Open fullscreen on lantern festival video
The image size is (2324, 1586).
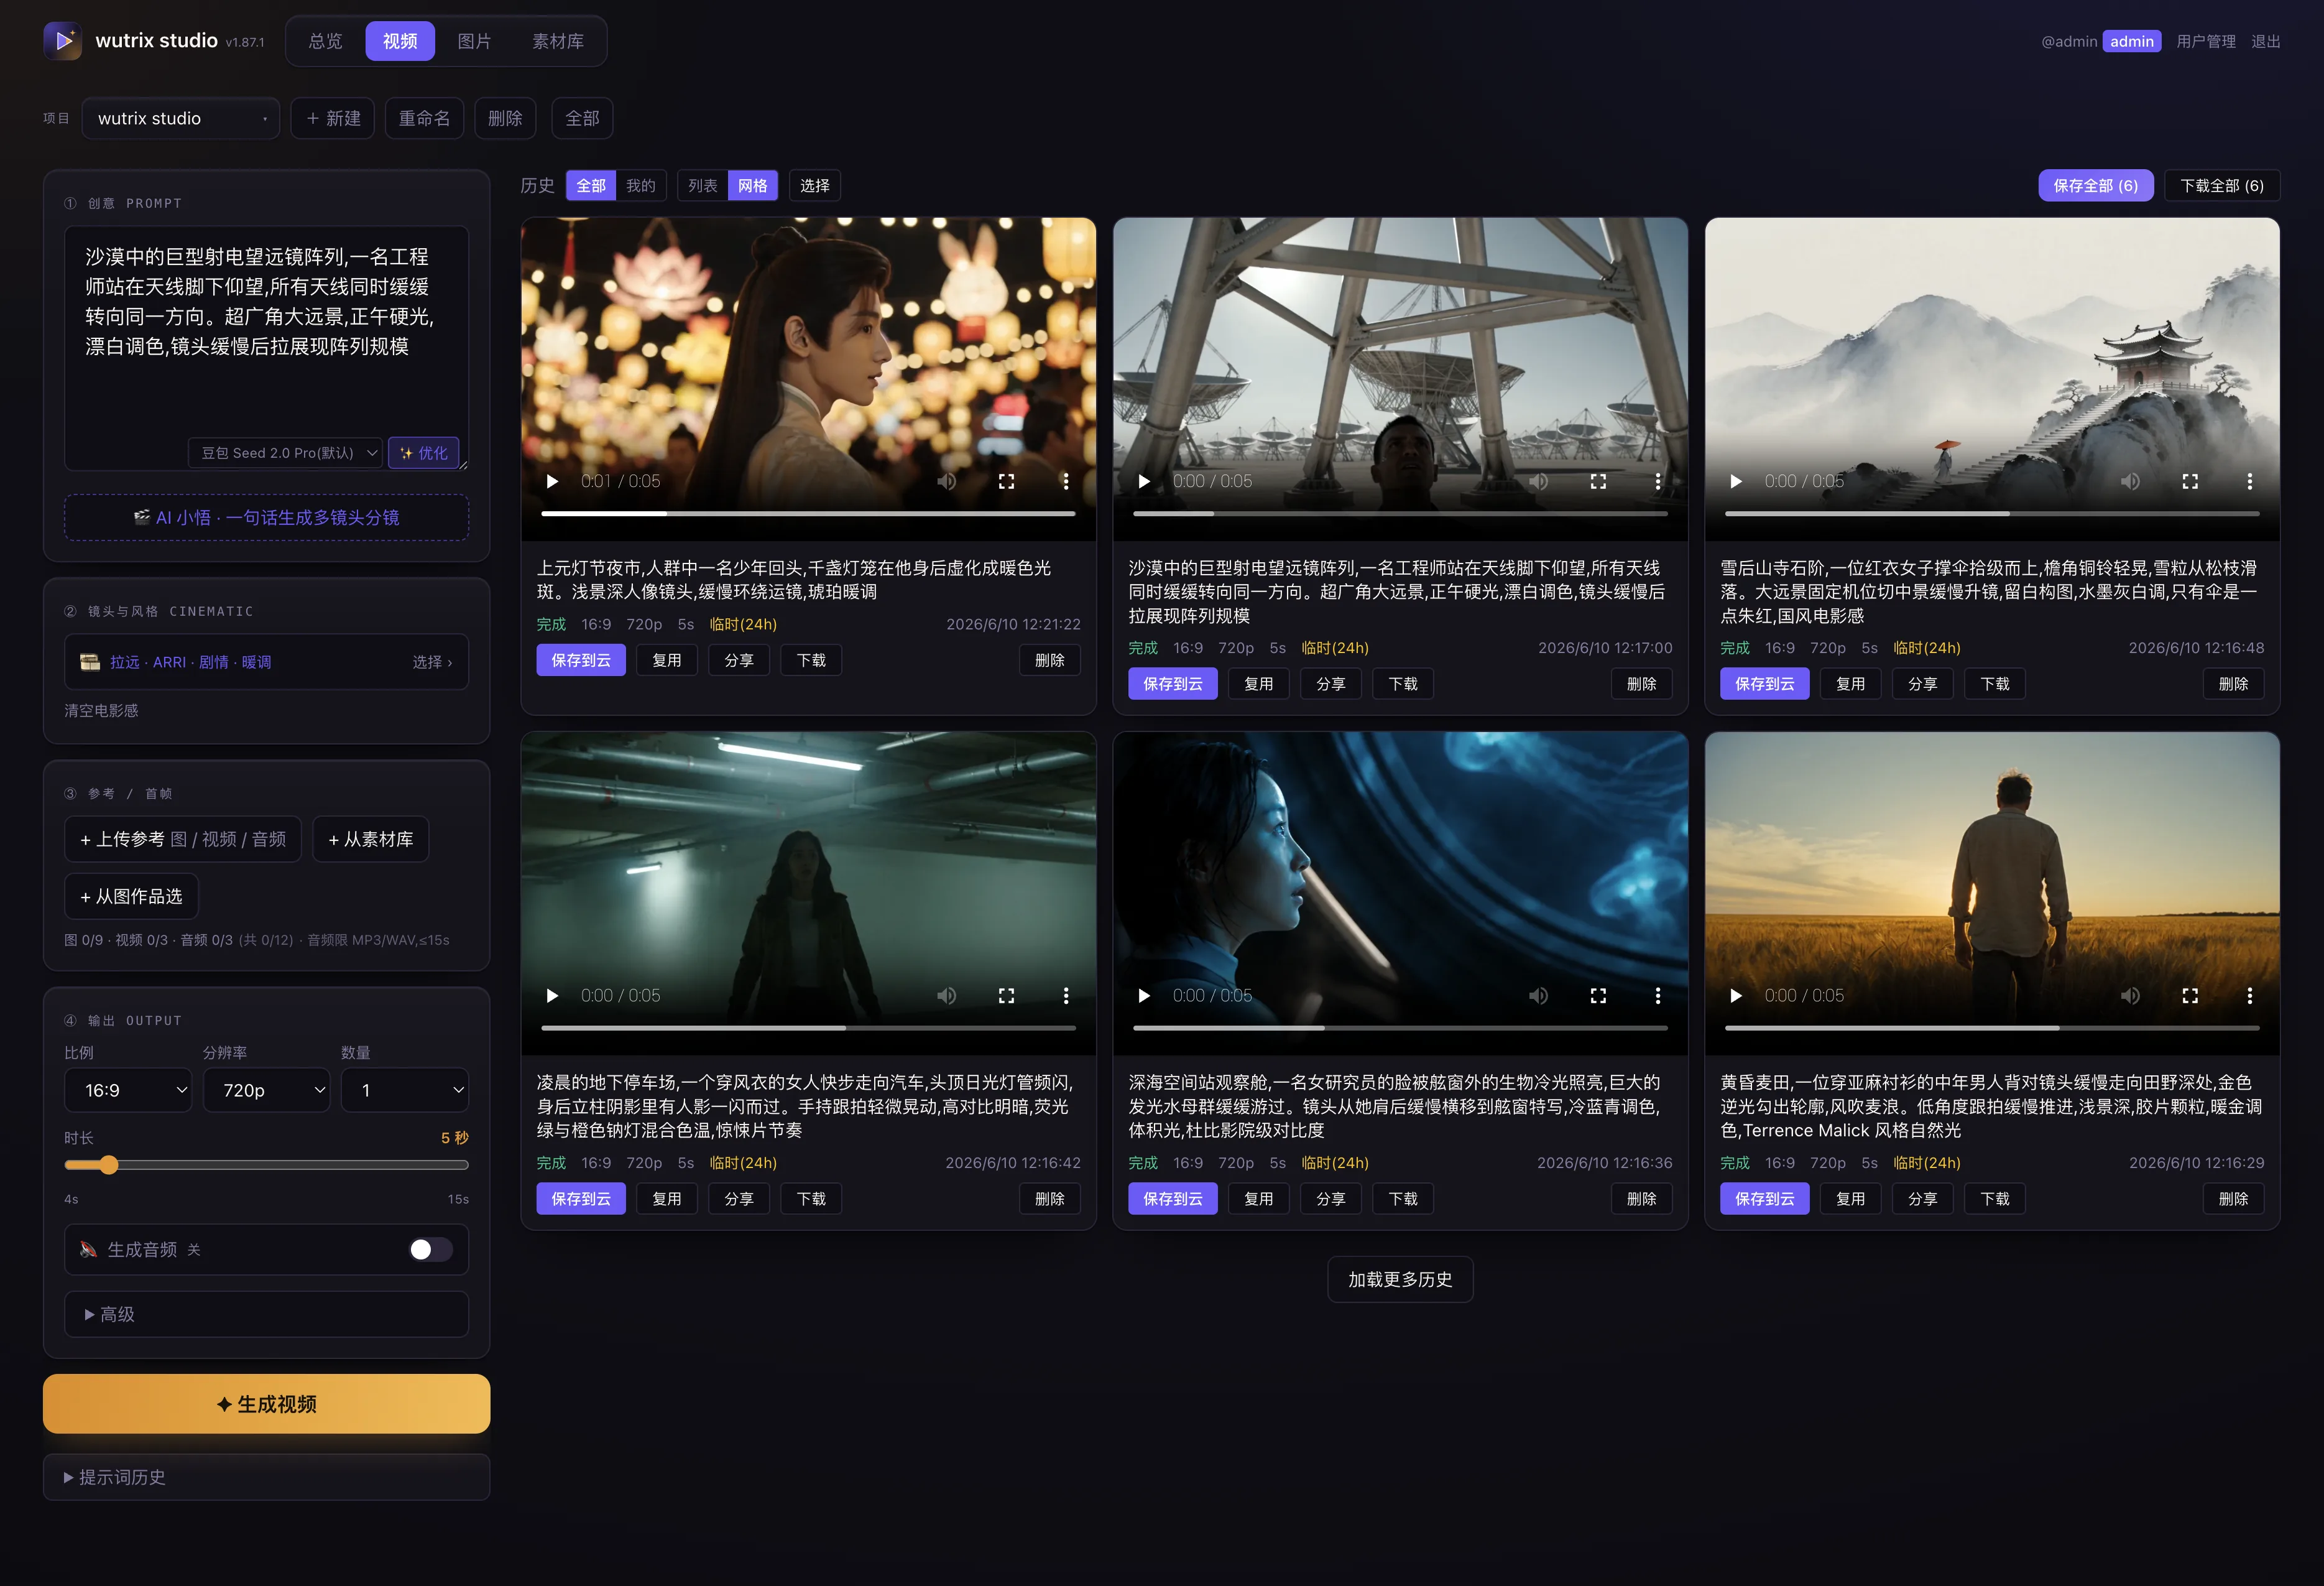(1006, 481)
